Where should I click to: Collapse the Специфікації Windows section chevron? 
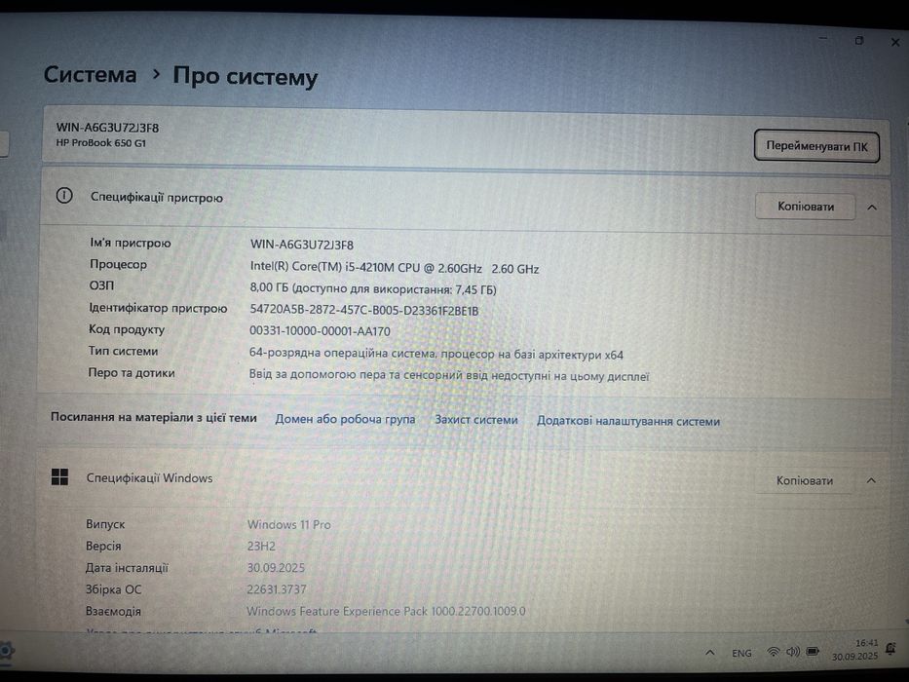click(871, 480)
